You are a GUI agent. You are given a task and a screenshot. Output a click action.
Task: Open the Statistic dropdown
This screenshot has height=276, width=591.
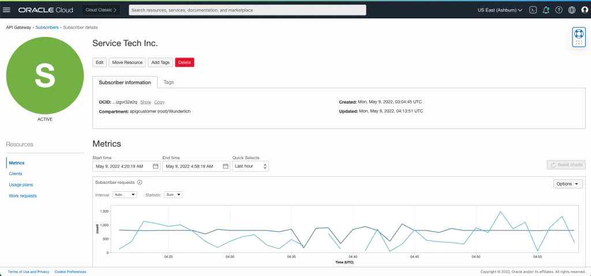click(173, 195)
